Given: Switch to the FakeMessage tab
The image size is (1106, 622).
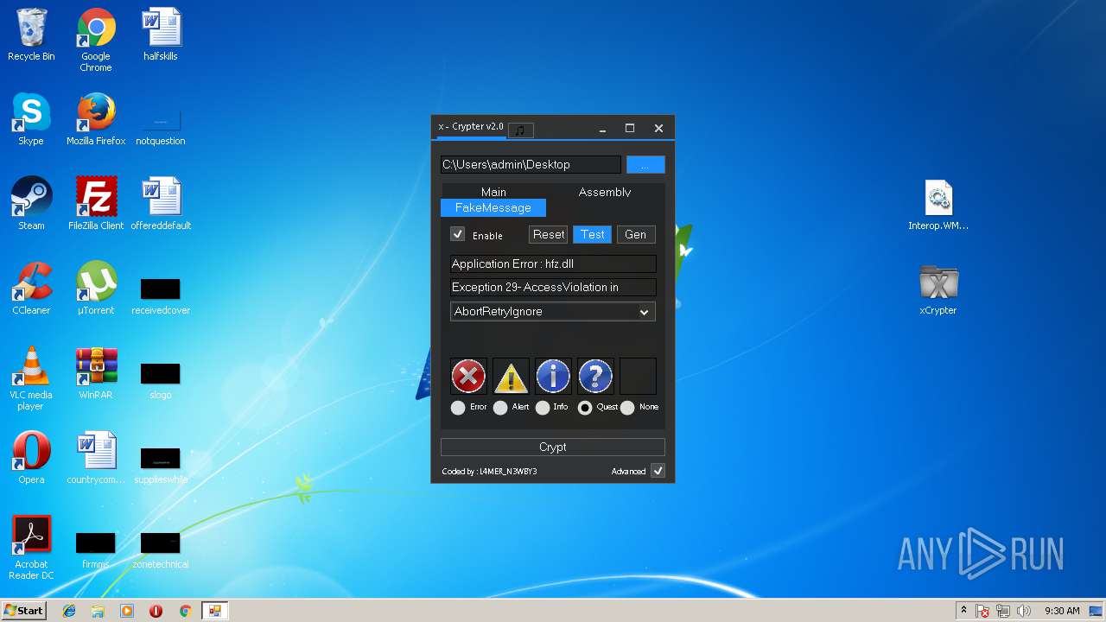Looking at the screenshot, I should pos(493,207).
